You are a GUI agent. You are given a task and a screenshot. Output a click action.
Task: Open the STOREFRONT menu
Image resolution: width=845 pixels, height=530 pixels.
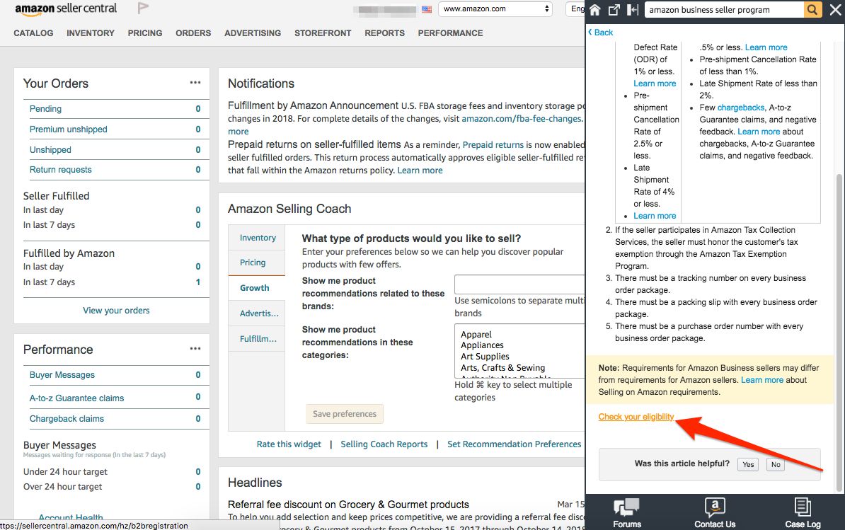tap(323, 33)
